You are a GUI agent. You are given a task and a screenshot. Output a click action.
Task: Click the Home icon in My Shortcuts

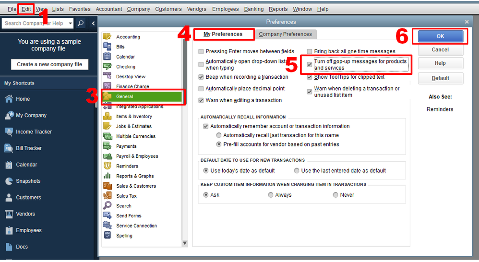(9, 99)
